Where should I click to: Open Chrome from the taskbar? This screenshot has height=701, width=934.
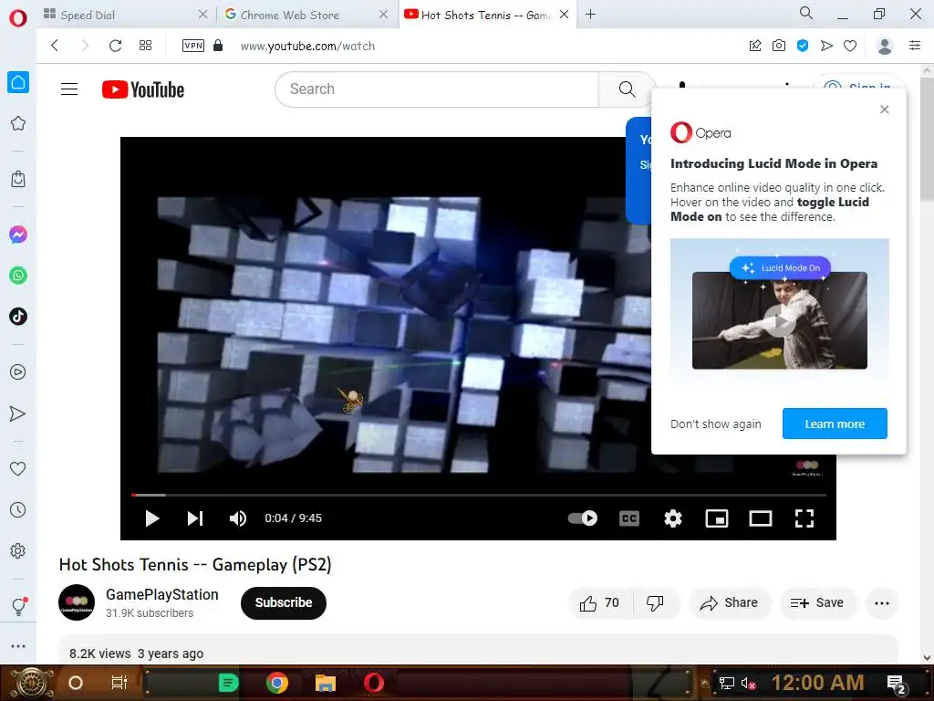point(277,683)
